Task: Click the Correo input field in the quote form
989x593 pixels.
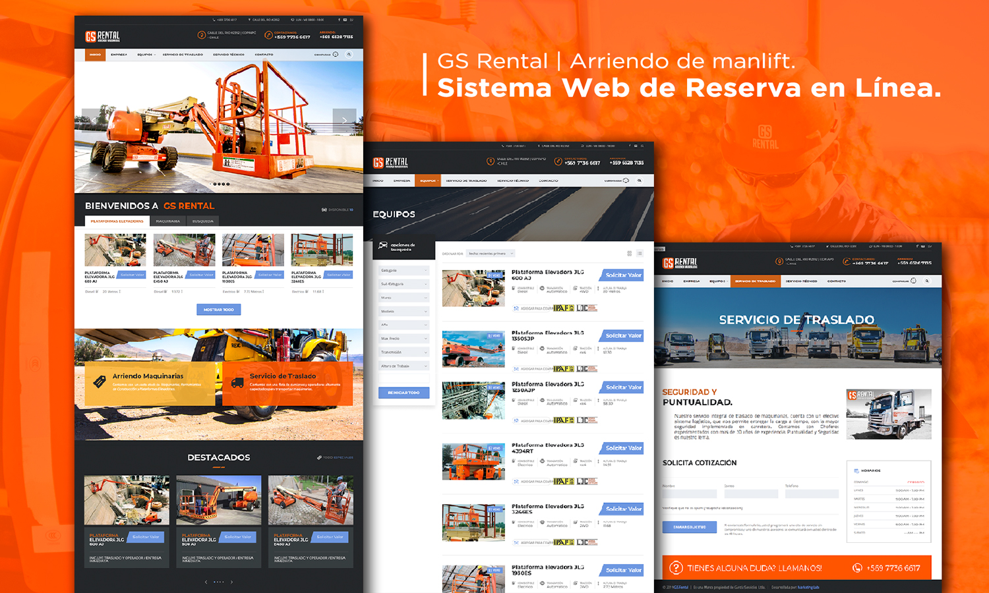Action: click(751, 494)
